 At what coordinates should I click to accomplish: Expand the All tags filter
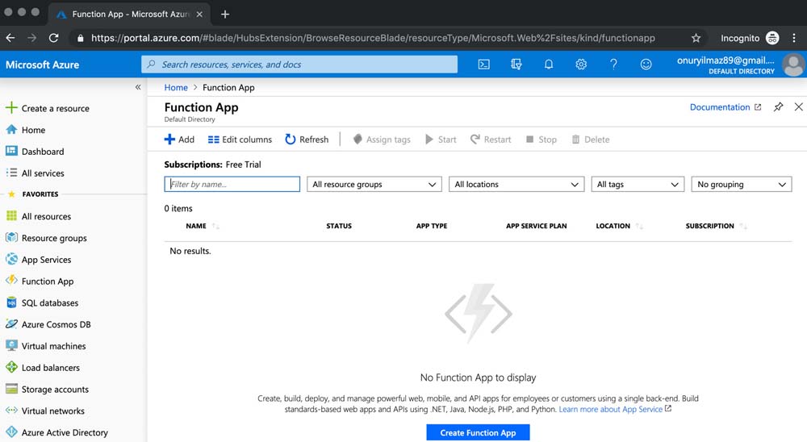pyautogui.click(x=638, y=185)
